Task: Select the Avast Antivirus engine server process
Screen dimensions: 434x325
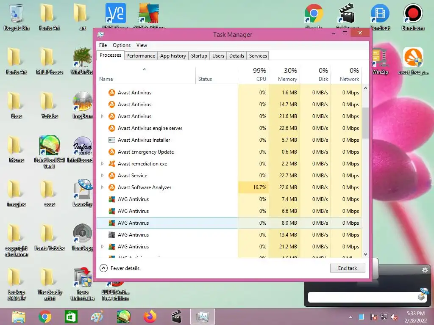Action: pyautogui.click(x=229, y=128)
